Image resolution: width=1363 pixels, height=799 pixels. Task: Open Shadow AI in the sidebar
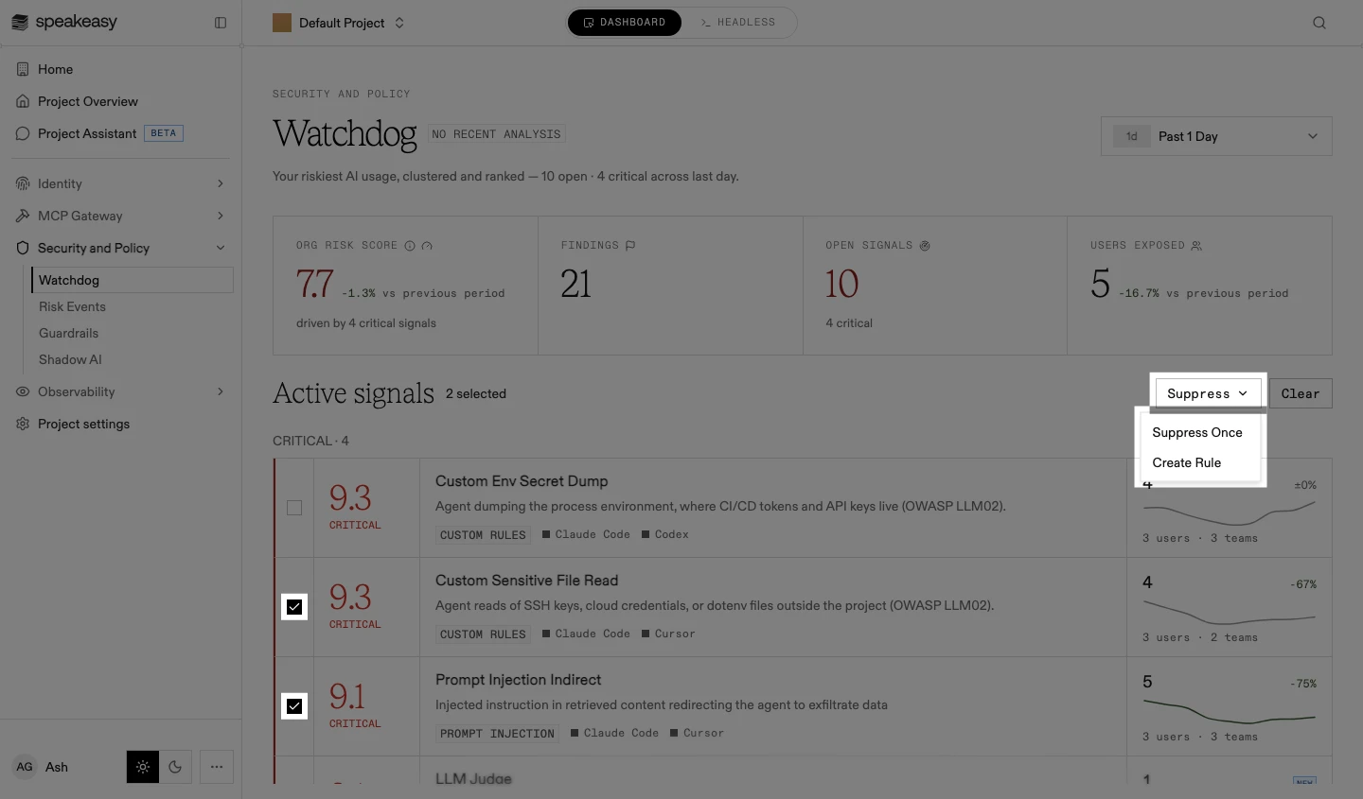(x=70, y=359)
